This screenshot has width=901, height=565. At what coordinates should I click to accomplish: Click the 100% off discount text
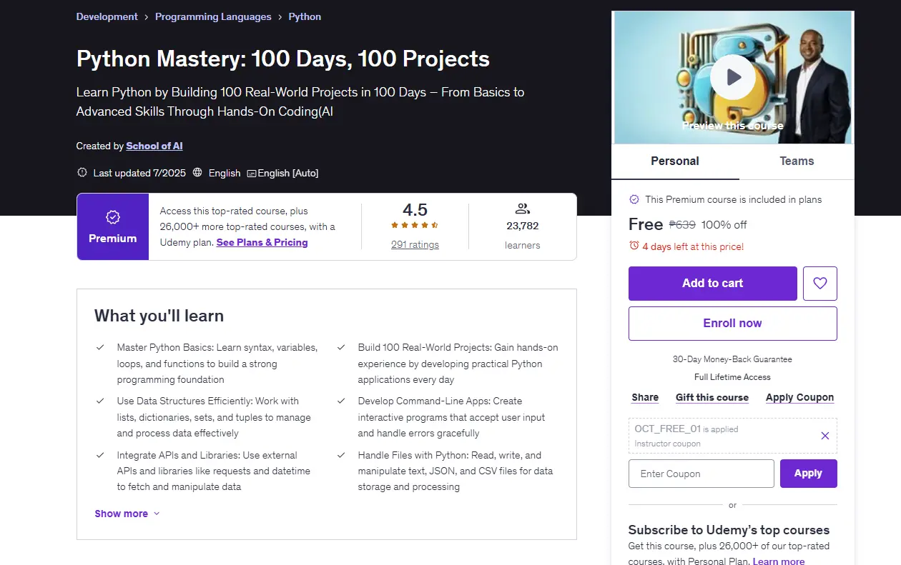(x=724, y=224)
